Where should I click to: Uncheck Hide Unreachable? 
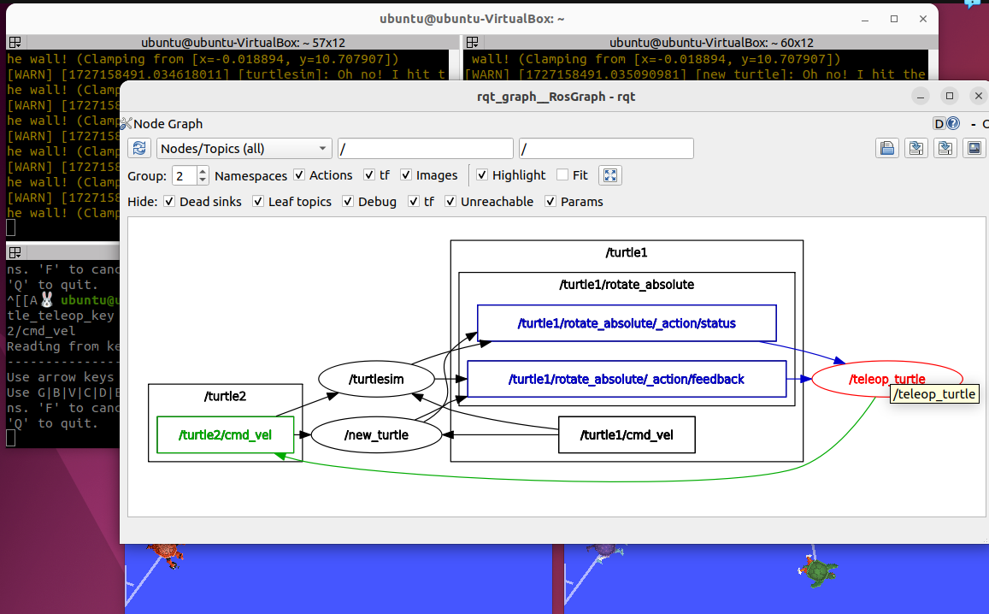[x=450, y=201]
